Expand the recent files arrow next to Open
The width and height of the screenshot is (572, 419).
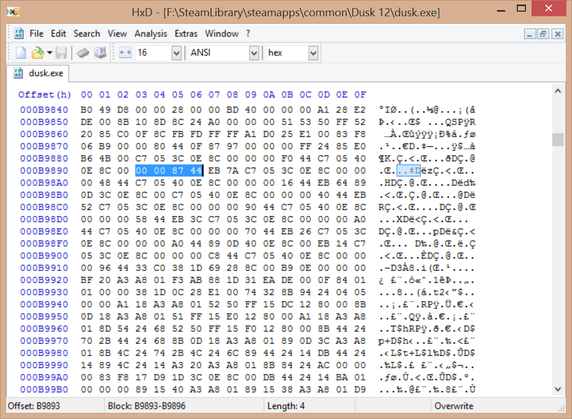point(50,53)
